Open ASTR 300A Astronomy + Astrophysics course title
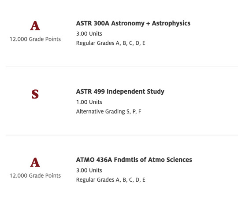The width and height of the screenshot is (238, 201). tap(133, 23)
